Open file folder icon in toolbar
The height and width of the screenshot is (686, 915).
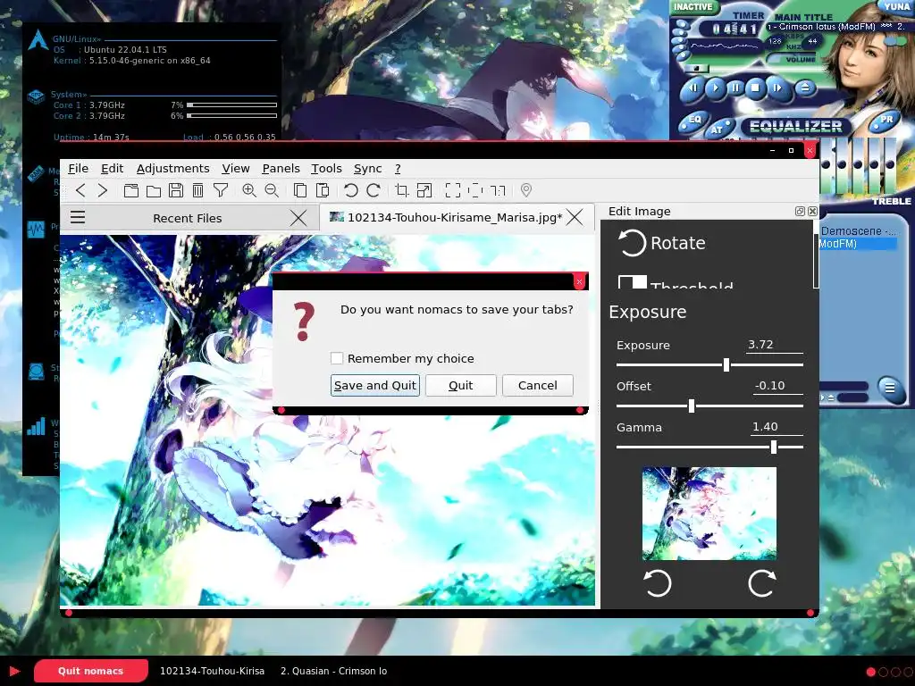coord(154,190)
